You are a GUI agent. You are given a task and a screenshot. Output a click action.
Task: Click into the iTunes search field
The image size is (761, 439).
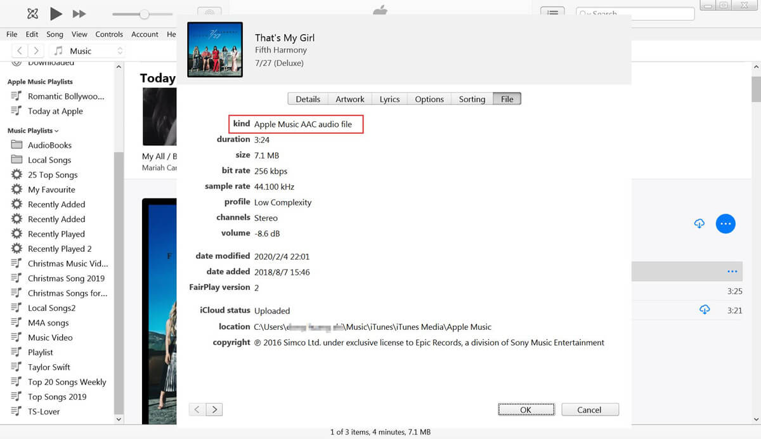635,13
